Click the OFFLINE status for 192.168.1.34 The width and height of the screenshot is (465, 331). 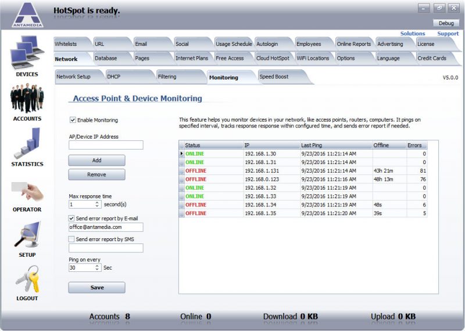[196, 205]
